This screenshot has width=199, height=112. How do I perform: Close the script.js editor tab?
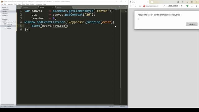coord(53,7)
